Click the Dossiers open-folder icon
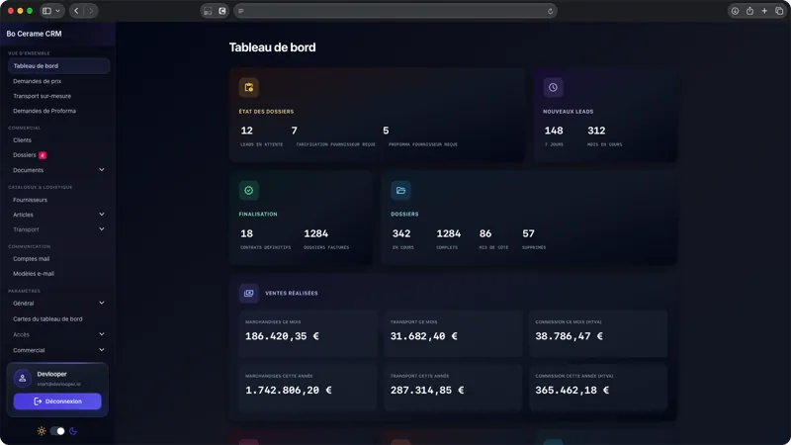Viewport: 791px width, 445px height. click(400, 190)
